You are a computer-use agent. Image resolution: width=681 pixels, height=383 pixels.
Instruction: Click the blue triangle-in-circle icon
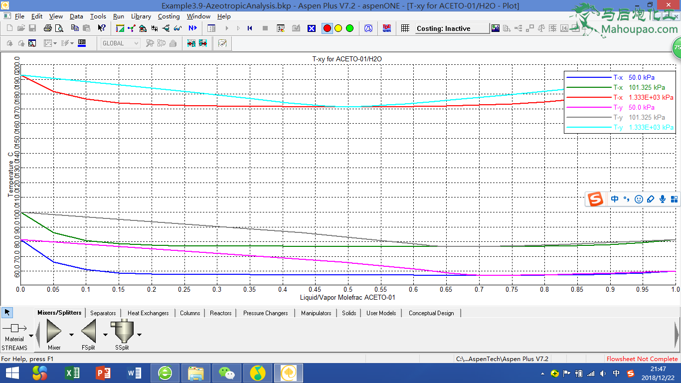coord(368,28)
